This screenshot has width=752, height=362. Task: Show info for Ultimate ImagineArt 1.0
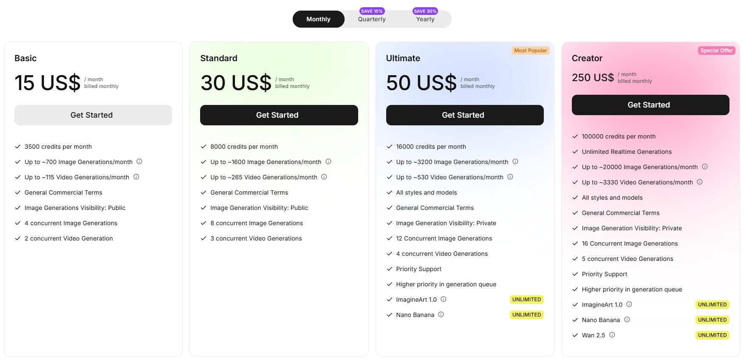pyautogui.click(x=444, y=299)
